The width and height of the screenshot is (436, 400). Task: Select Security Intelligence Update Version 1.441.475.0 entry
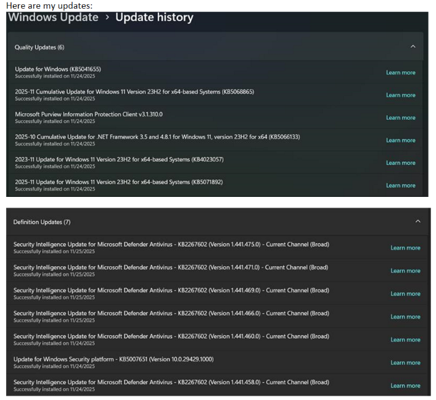pyautogui.click(x=217, y=248)
